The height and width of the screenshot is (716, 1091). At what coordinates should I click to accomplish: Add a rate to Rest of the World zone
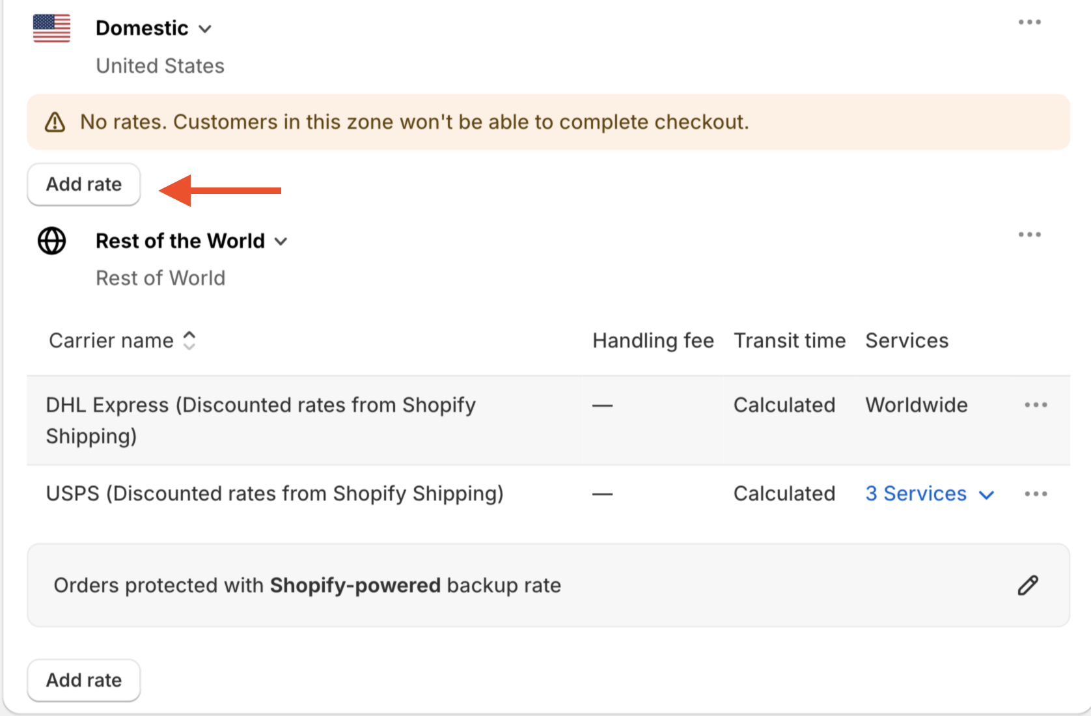tap(84, 680)
